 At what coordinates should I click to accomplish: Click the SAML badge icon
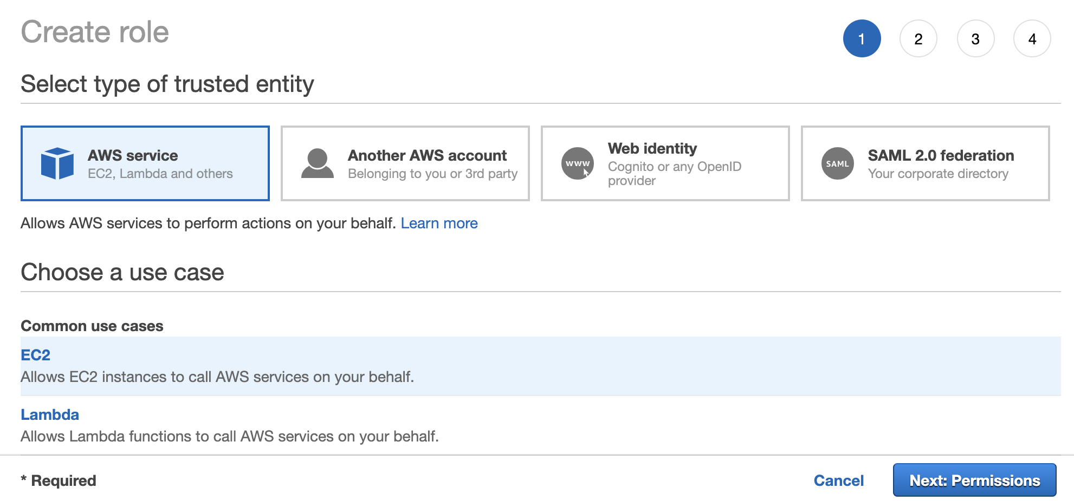click(x=837, y=163)
